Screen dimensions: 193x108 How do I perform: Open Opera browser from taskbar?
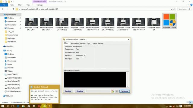click(x=39, y=106)
